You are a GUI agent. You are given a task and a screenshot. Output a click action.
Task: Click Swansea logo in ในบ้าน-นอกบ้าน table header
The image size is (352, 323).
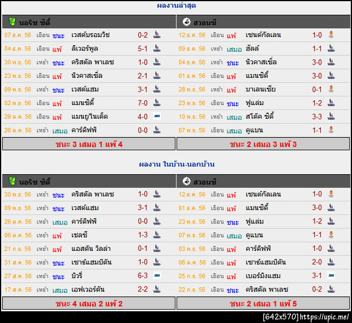pyautogui.click(x=187, y=181)
